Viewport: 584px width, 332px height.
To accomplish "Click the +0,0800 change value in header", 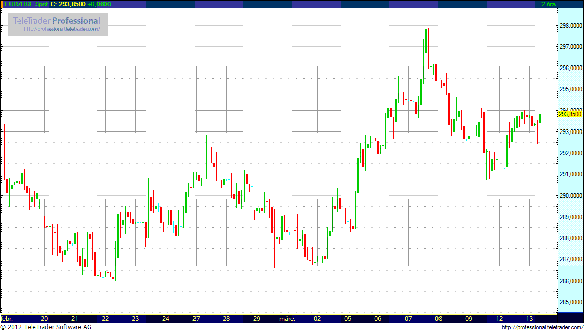I will 99,4.
